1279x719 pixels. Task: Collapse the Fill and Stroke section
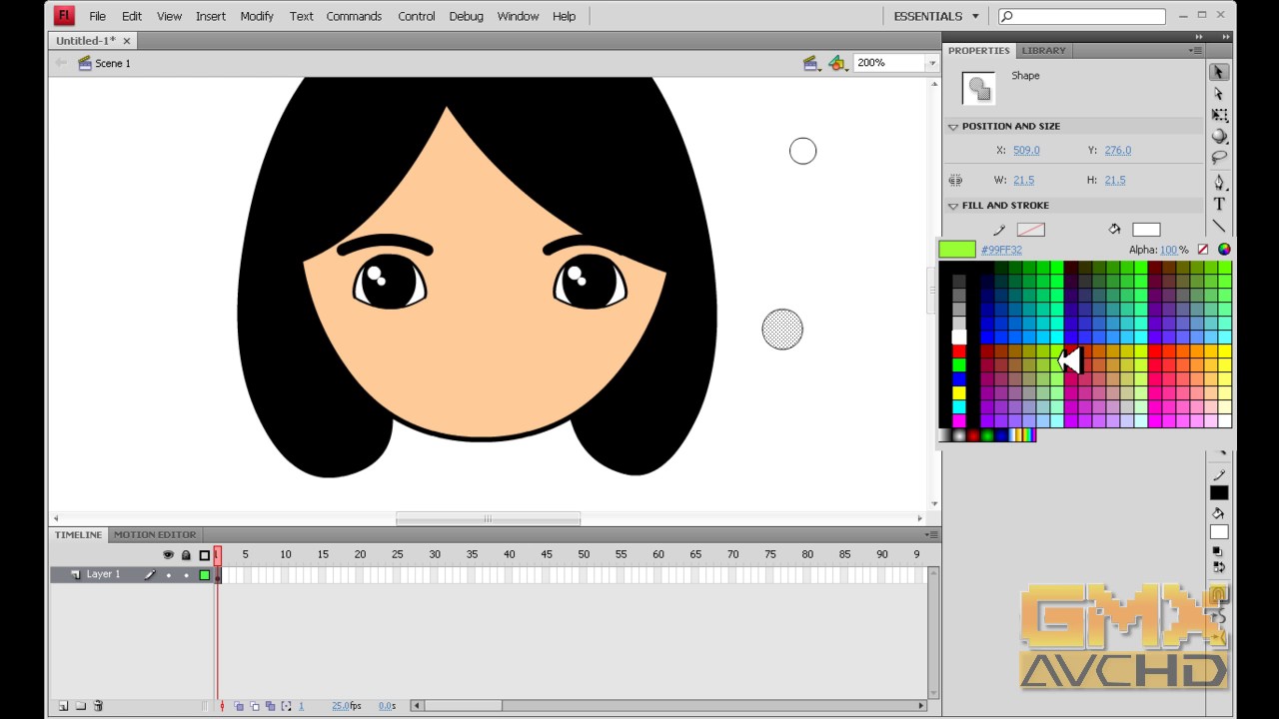click(953, 206)
